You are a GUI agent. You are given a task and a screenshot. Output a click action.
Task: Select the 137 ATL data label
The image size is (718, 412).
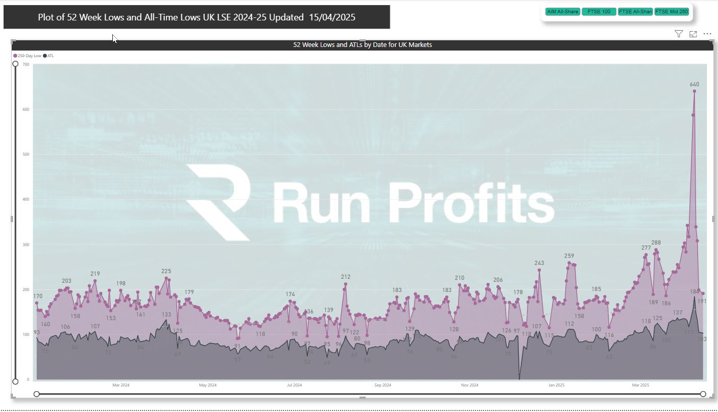click(x=678, y=313)
